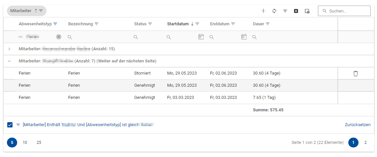The image size is (377, 157).
Task: Go to page 2
Action: [x=365, y=143]
